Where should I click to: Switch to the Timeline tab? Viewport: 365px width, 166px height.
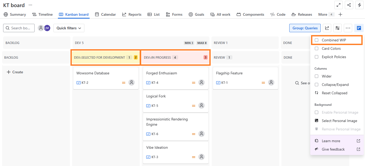tap(42, 14)
